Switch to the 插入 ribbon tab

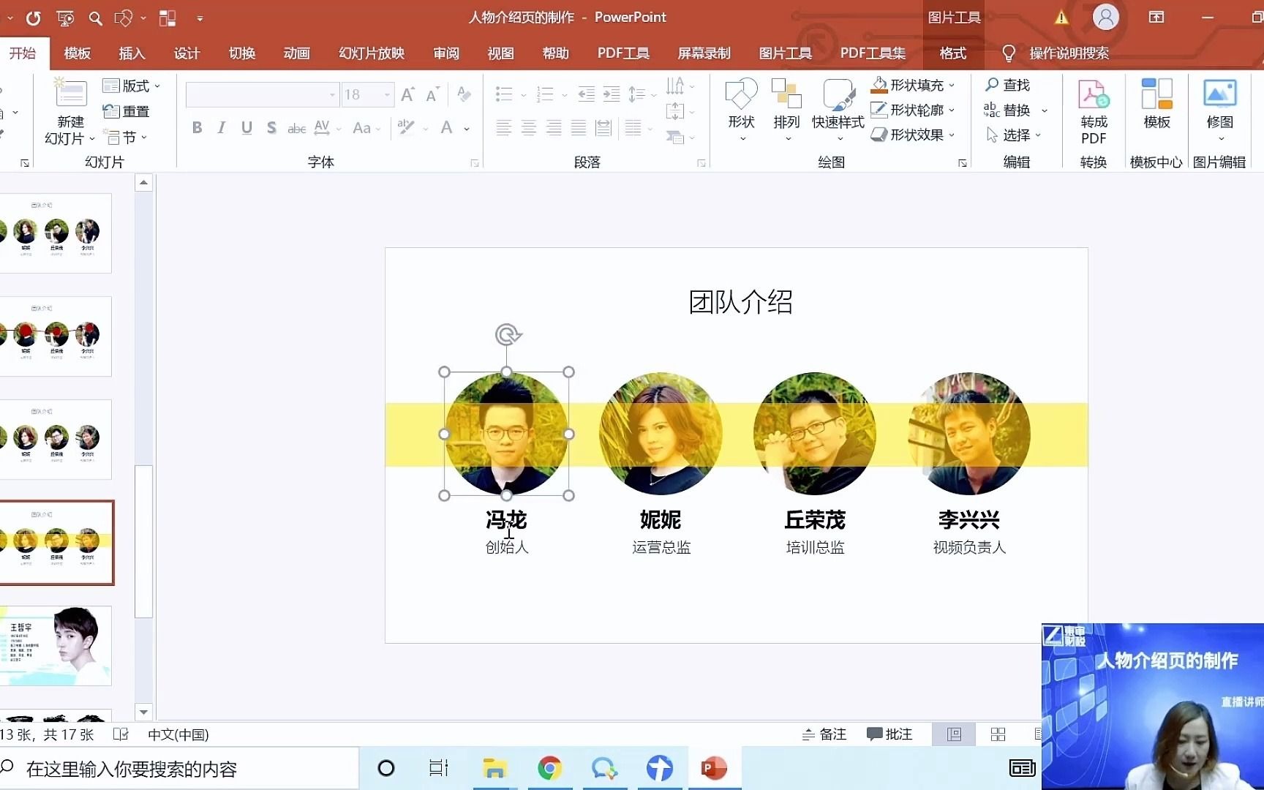(x=132, y=53)
